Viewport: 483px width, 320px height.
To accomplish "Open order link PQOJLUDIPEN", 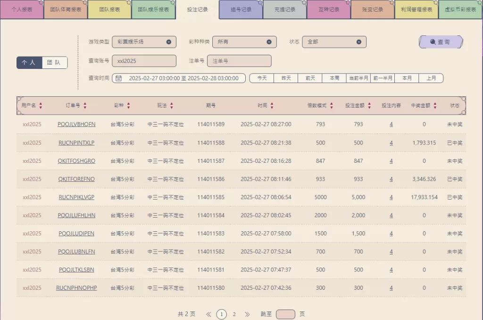I will point(76,234).
